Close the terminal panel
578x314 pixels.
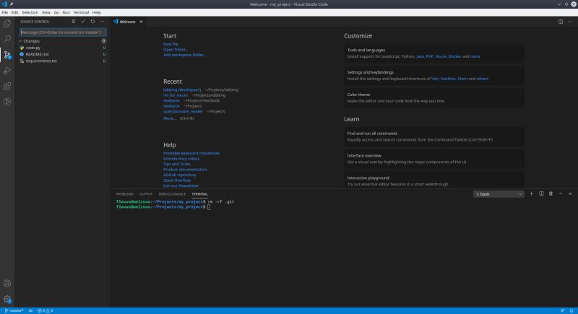tap(570, 193)
